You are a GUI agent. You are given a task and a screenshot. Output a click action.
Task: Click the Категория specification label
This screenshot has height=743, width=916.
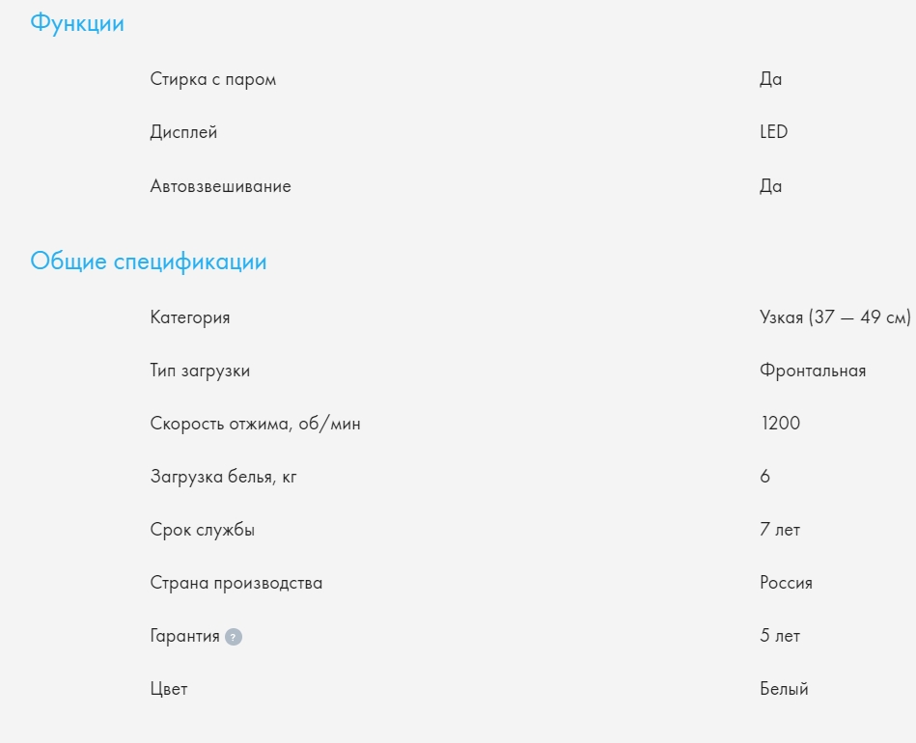coord(190,317)
